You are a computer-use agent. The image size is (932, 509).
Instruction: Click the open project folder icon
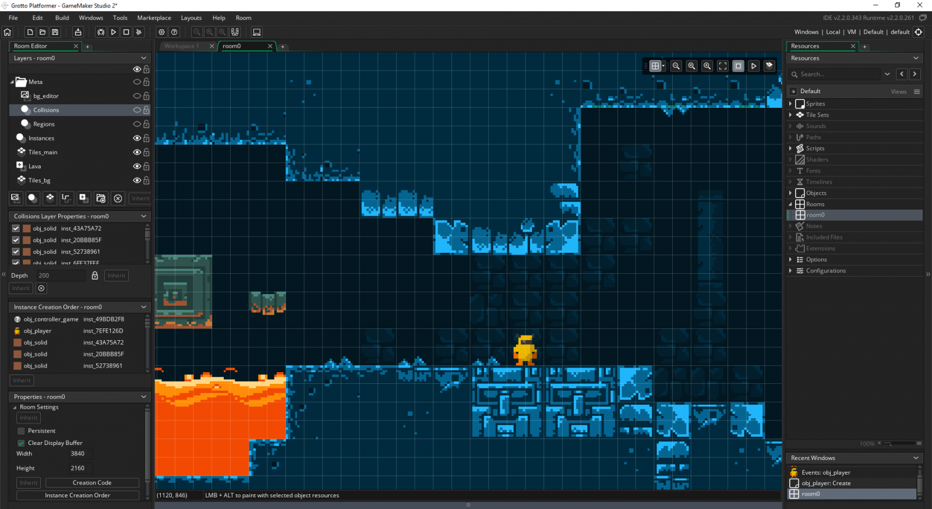click(43, 32)
